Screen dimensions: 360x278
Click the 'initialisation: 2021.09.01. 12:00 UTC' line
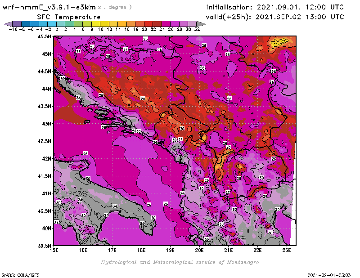click(x=275, y=7)
